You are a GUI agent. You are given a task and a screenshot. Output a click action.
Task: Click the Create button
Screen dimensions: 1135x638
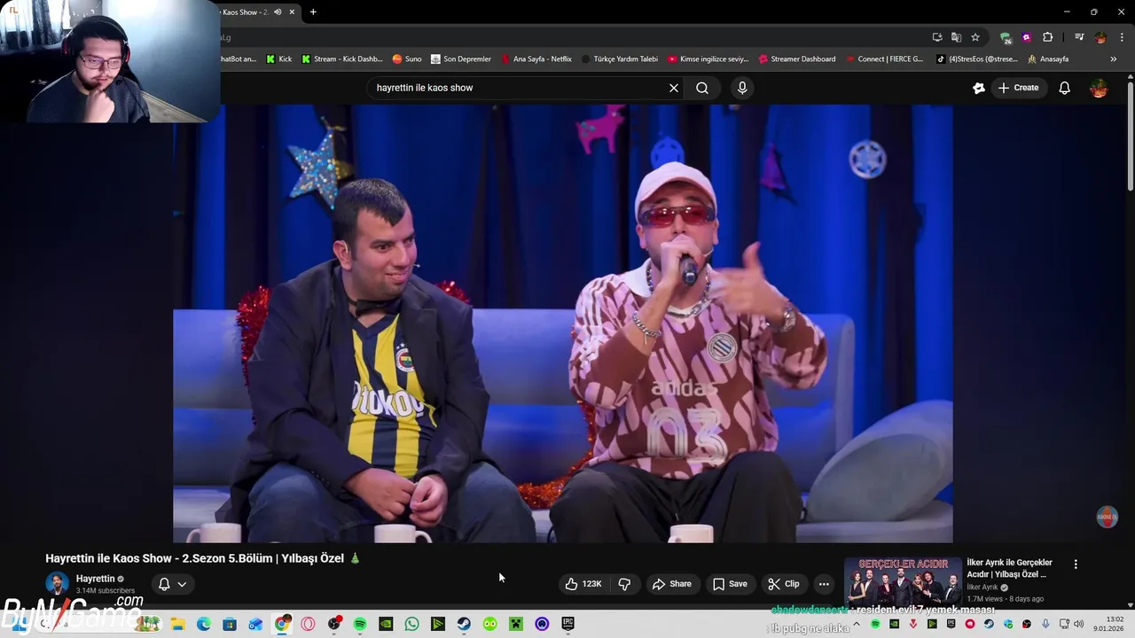(1018, 88)
